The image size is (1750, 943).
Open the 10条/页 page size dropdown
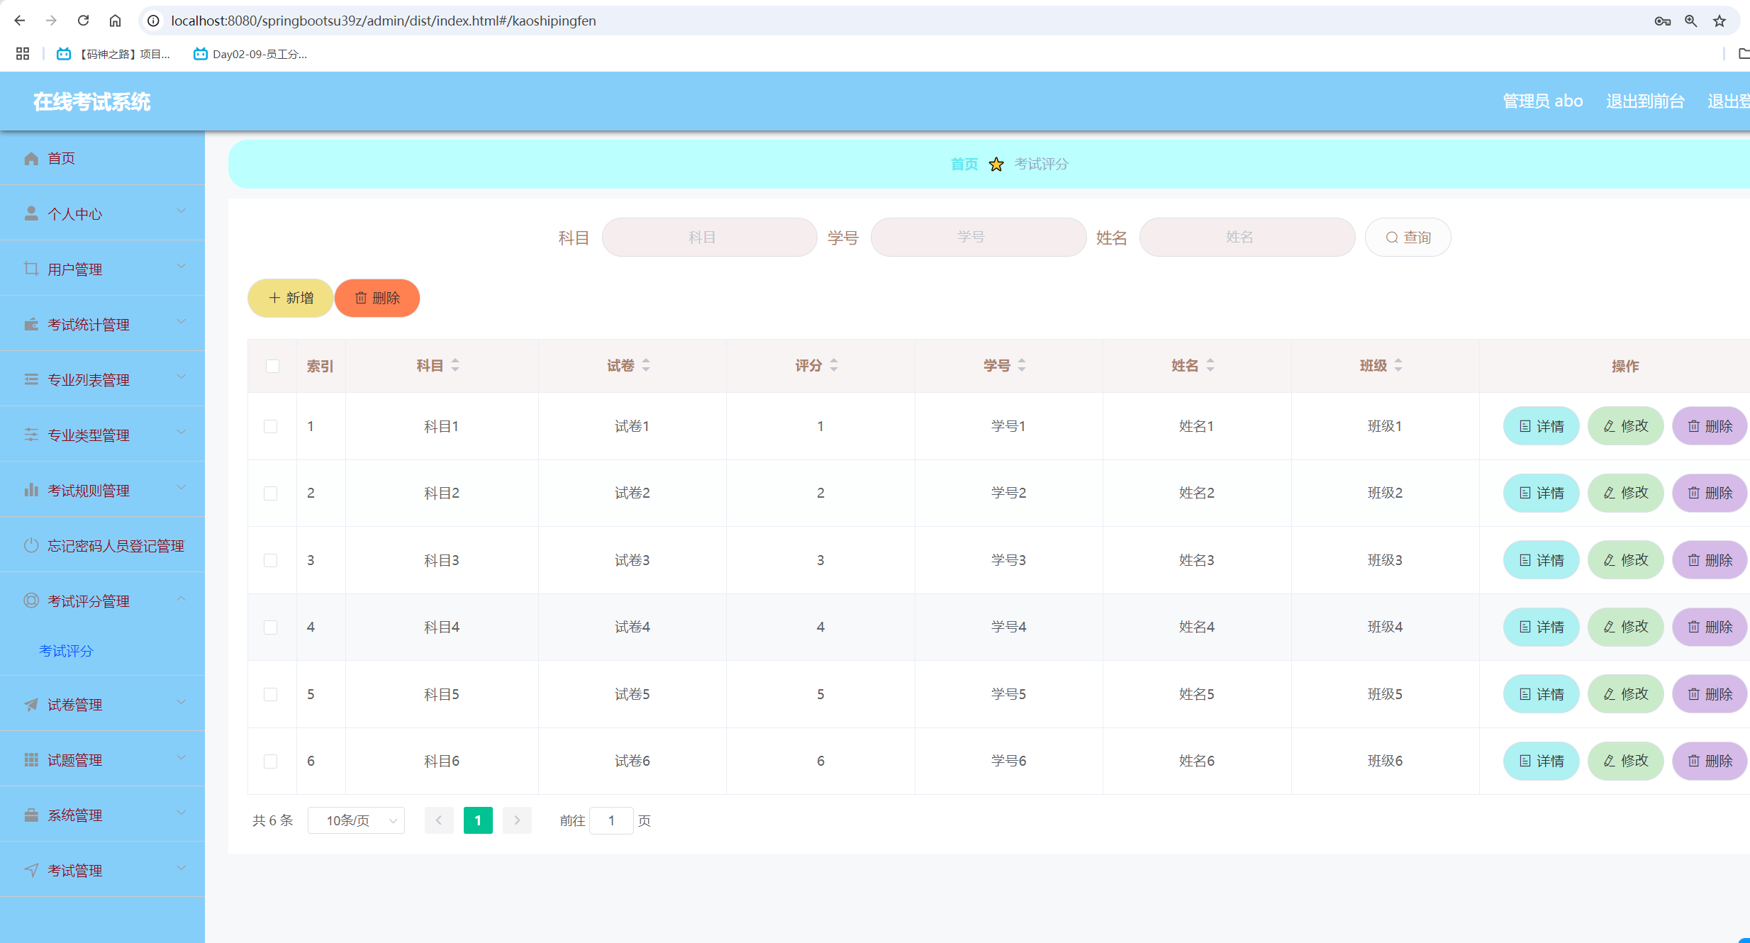357,820
